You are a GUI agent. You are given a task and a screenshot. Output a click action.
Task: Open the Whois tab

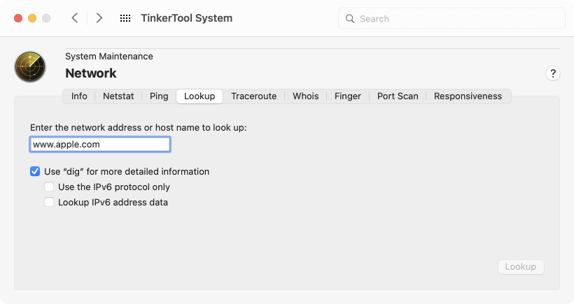pyautogui.click(x=306, y=96)
